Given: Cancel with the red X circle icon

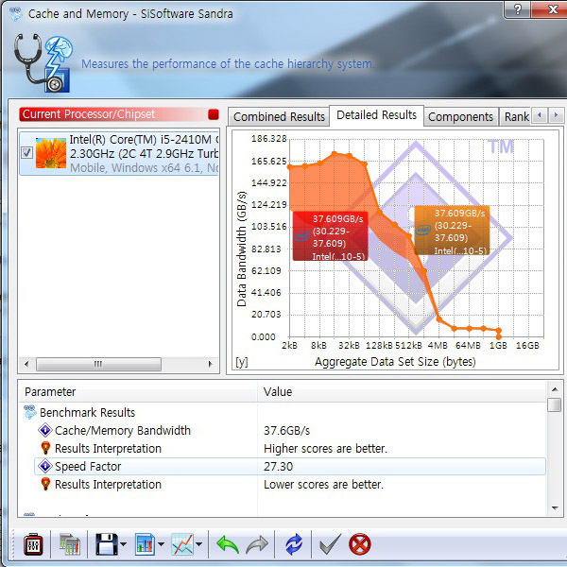Looking at the screenshot, I should (360, 544).
